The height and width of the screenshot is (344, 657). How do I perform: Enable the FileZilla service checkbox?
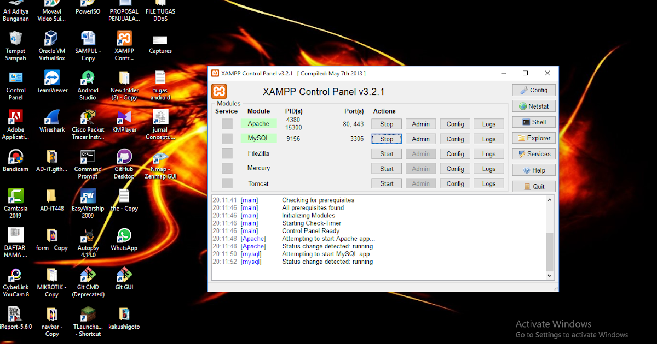click(227, 153)
